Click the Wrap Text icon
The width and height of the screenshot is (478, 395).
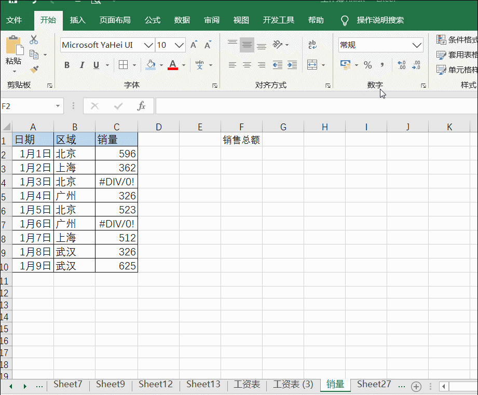coord(312,45)
